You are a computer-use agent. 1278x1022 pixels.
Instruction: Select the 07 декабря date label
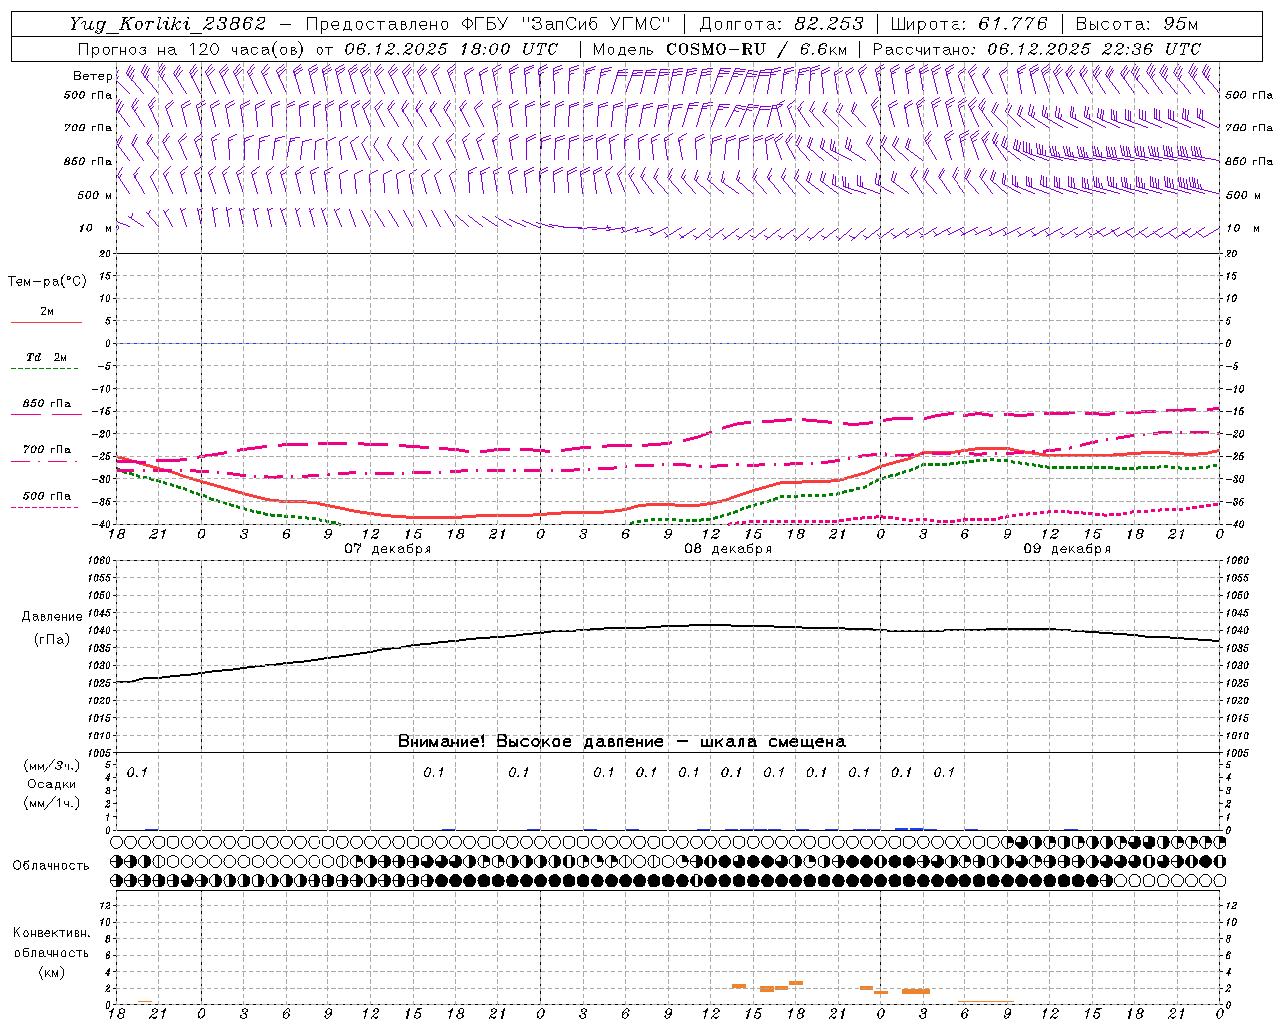coord(388,549)
